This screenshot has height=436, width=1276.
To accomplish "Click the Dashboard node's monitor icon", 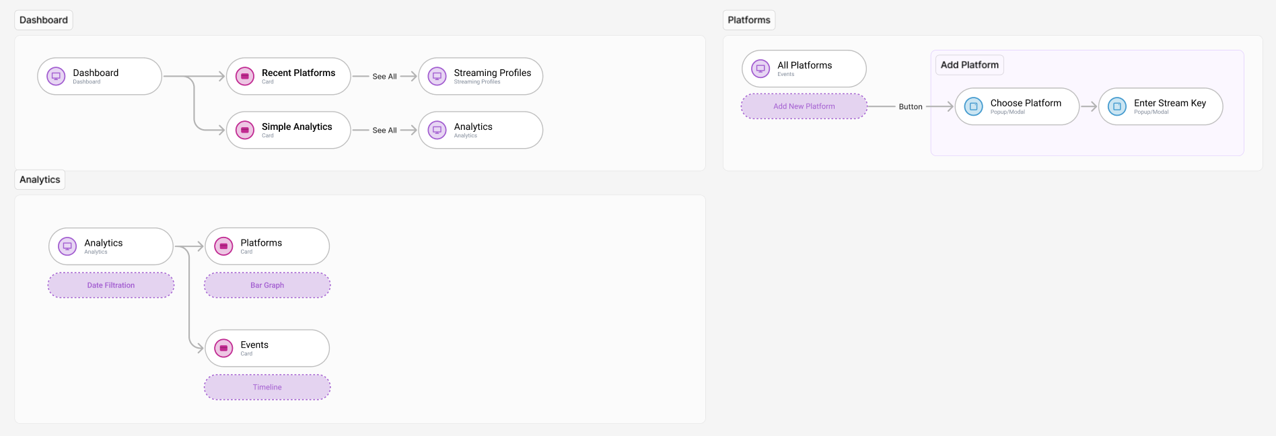I will (x=56, y=76).
